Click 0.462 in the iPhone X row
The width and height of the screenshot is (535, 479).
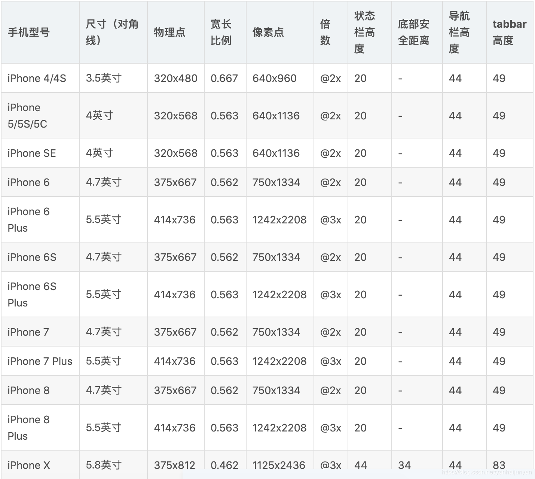tap(224, 465)
